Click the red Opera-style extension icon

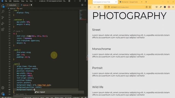(169, 7)
